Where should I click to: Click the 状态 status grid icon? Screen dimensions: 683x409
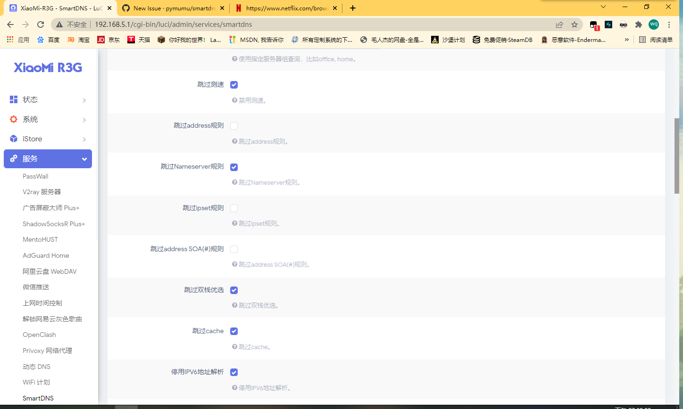(13, 99)
